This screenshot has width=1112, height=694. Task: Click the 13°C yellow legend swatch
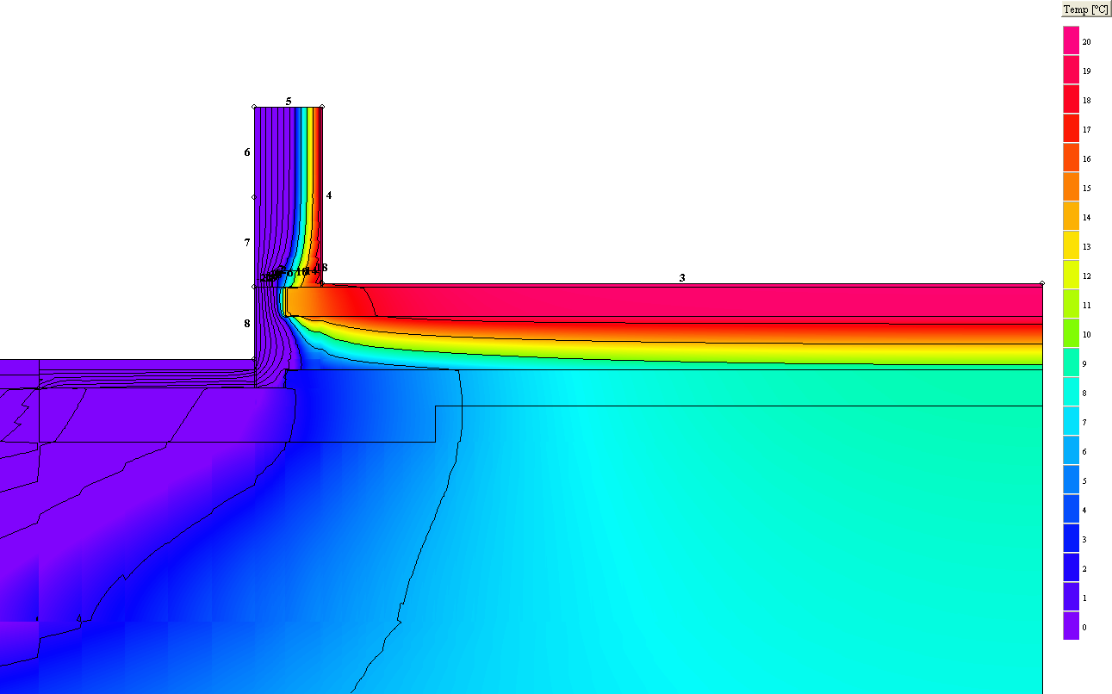1071,245
